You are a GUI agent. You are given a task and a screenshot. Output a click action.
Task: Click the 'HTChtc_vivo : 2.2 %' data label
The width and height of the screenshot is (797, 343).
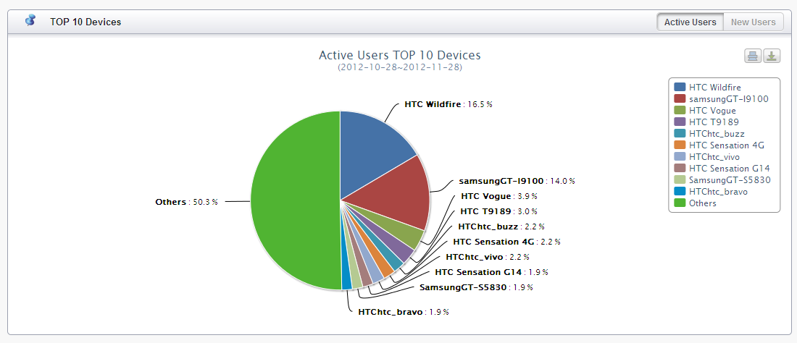[x=488, y=257]
